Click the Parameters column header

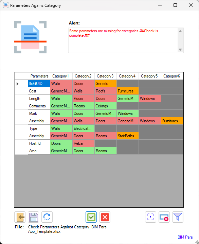click(39, 76)
